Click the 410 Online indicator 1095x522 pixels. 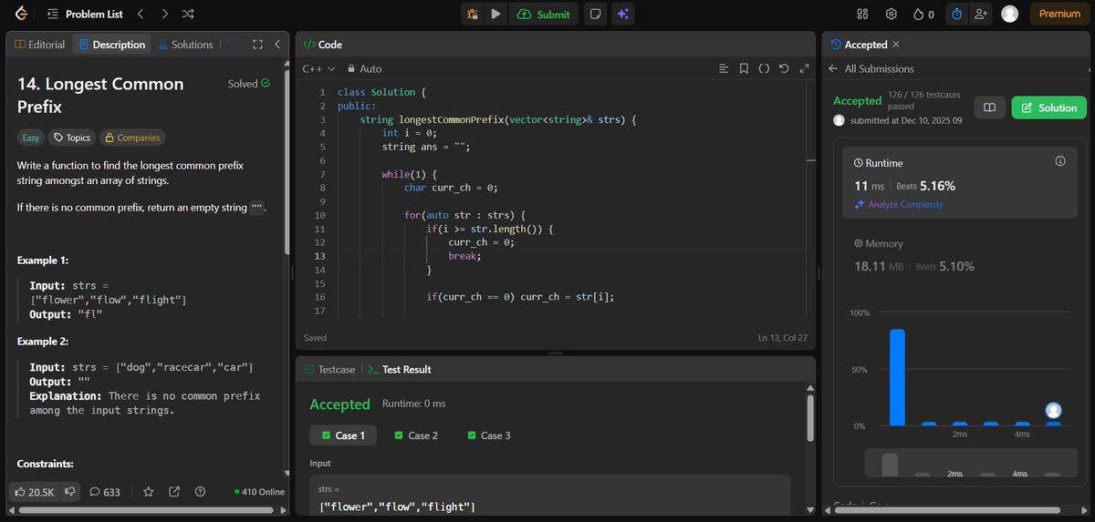pos(259,492)
